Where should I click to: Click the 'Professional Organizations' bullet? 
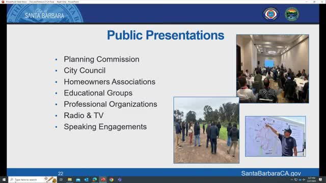111,104
